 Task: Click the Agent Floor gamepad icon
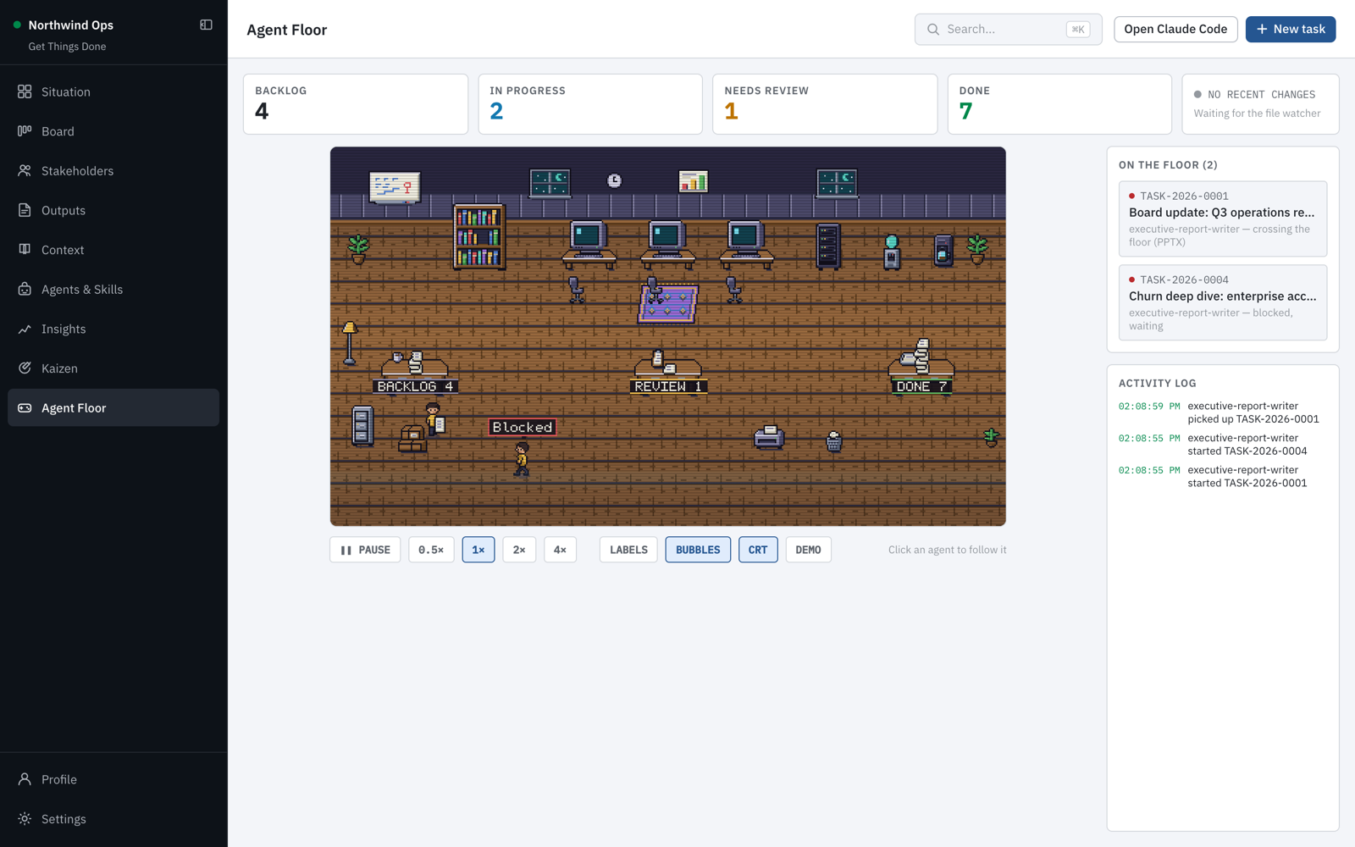click(x=25, y=407)
